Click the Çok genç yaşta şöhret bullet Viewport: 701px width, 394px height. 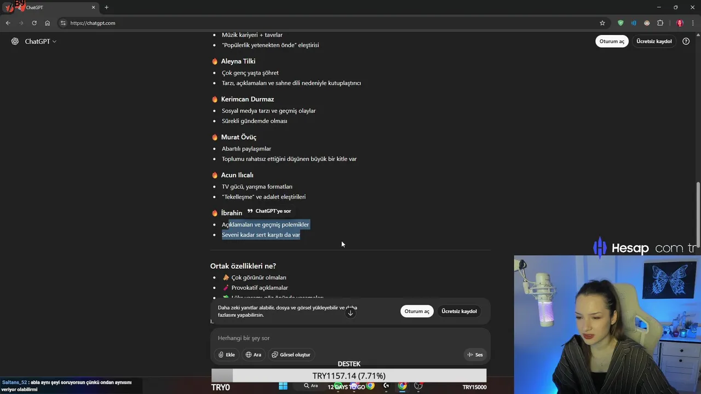tap(250, 73)
